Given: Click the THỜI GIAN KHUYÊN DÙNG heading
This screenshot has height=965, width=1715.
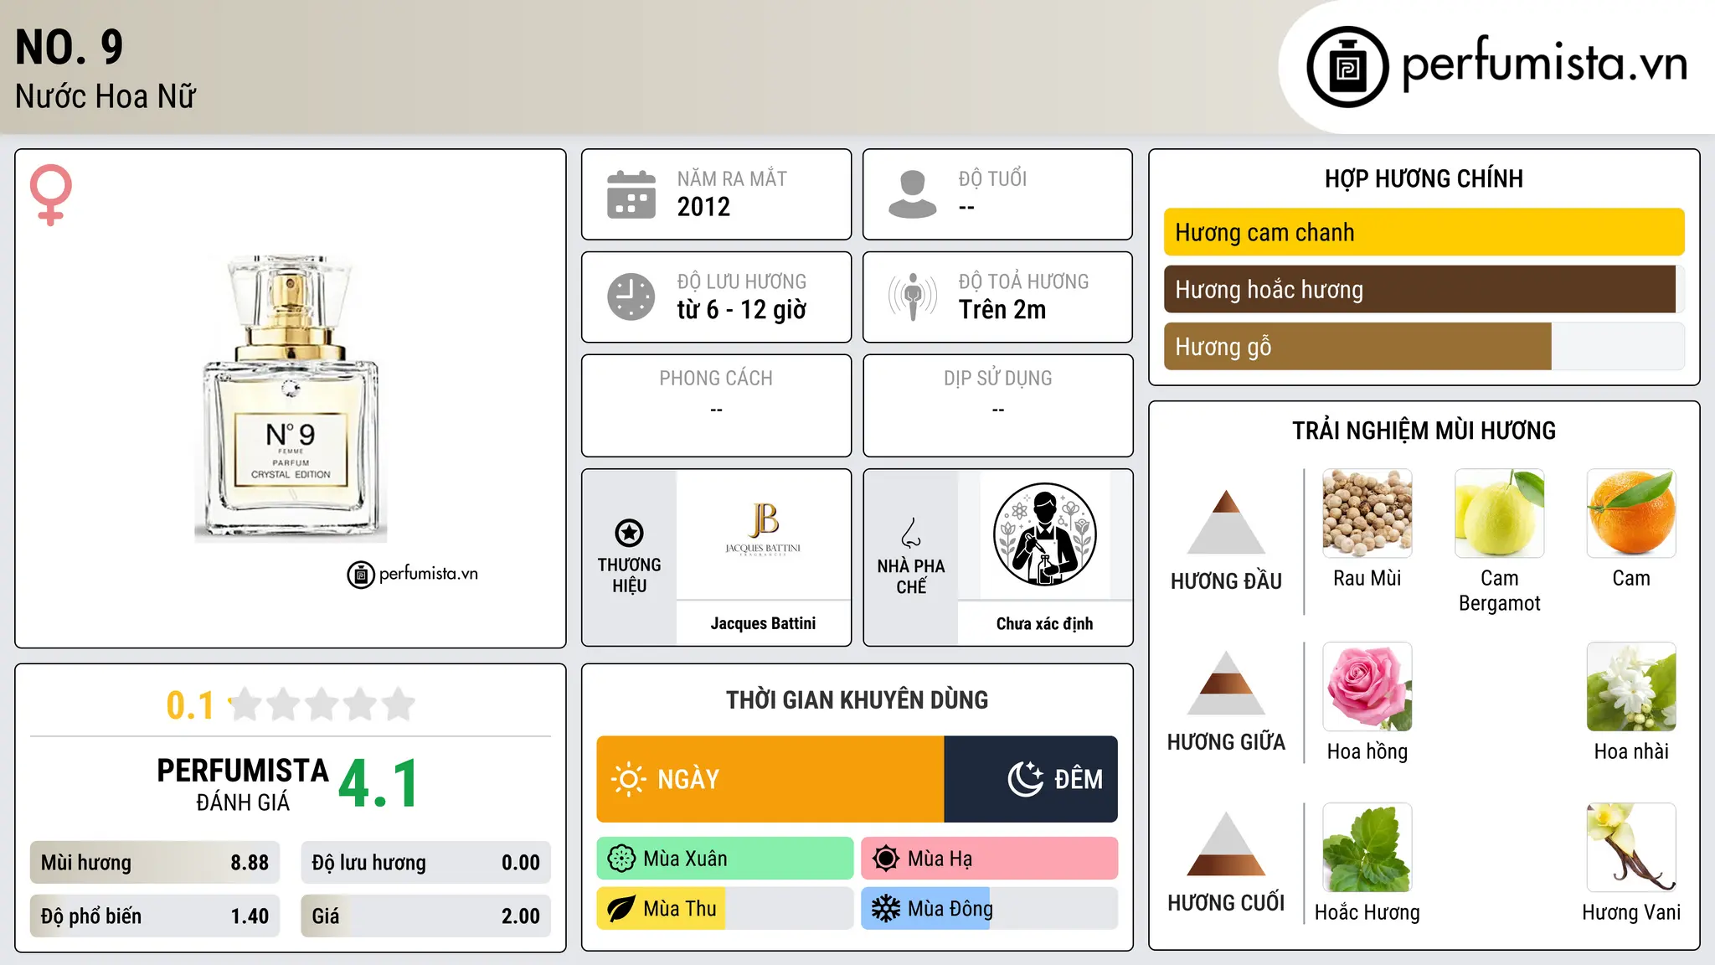Looking at the screenshot, I should coord(857,700).
